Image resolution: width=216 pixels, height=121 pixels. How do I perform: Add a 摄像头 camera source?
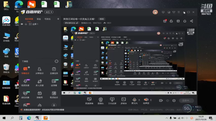(101, 101)
